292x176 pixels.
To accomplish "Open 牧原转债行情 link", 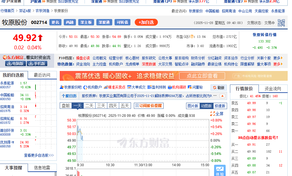I will (264, 35).
